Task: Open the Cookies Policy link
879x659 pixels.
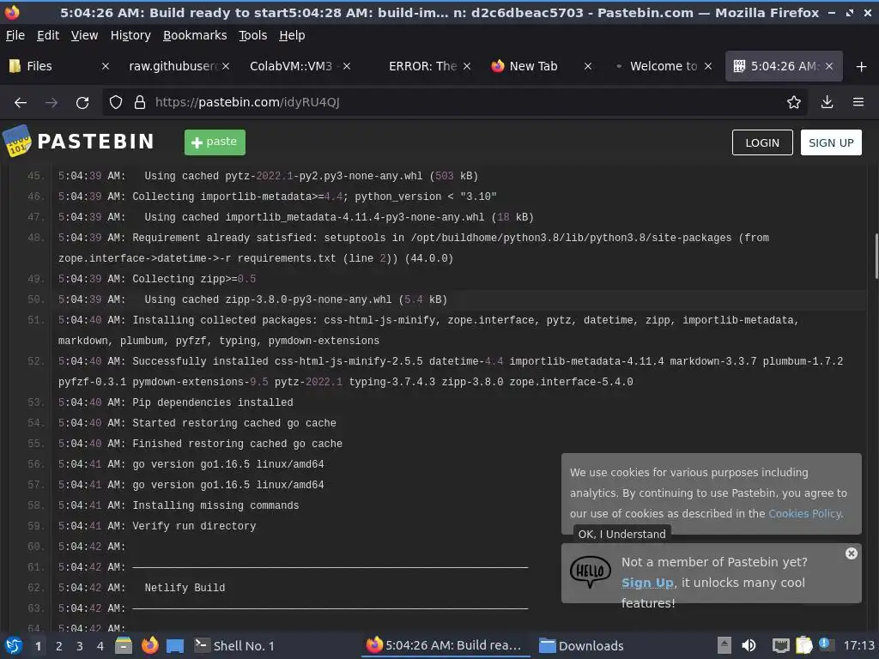Action: 805,513
